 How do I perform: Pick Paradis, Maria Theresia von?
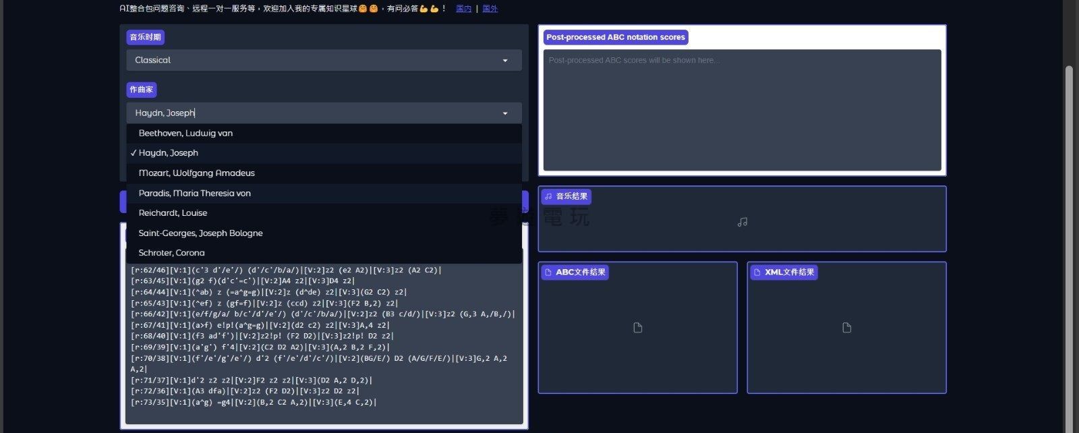coord(194,194)
